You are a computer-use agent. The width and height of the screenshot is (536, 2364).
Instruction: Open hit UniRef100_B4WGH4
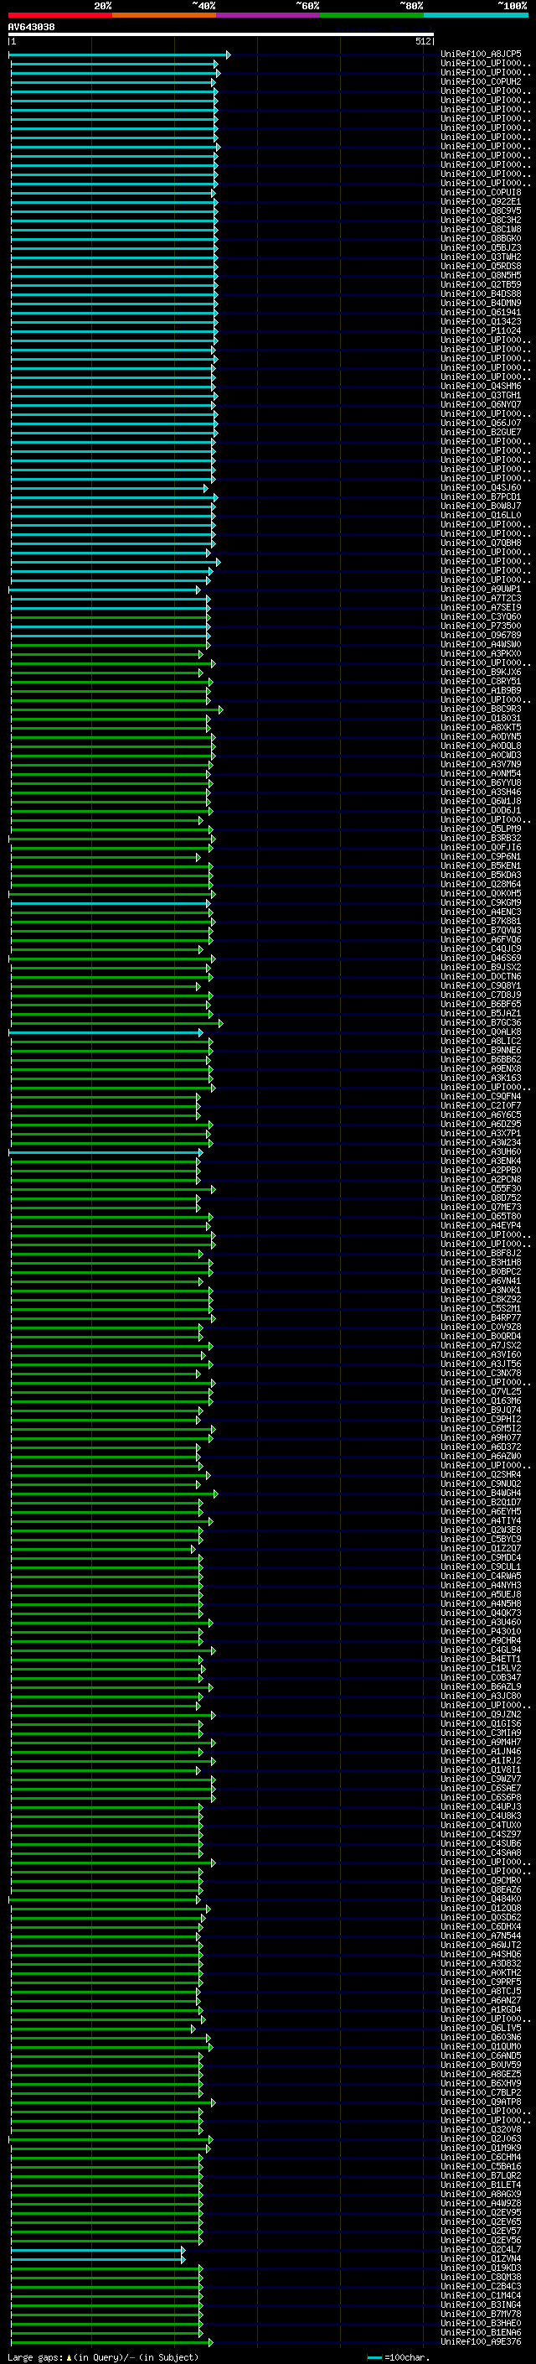point(481,1493)
